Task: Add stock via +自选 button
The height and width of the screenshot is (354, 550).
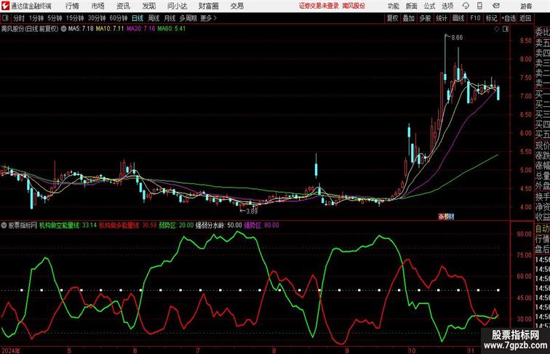Action: (509, 18)
